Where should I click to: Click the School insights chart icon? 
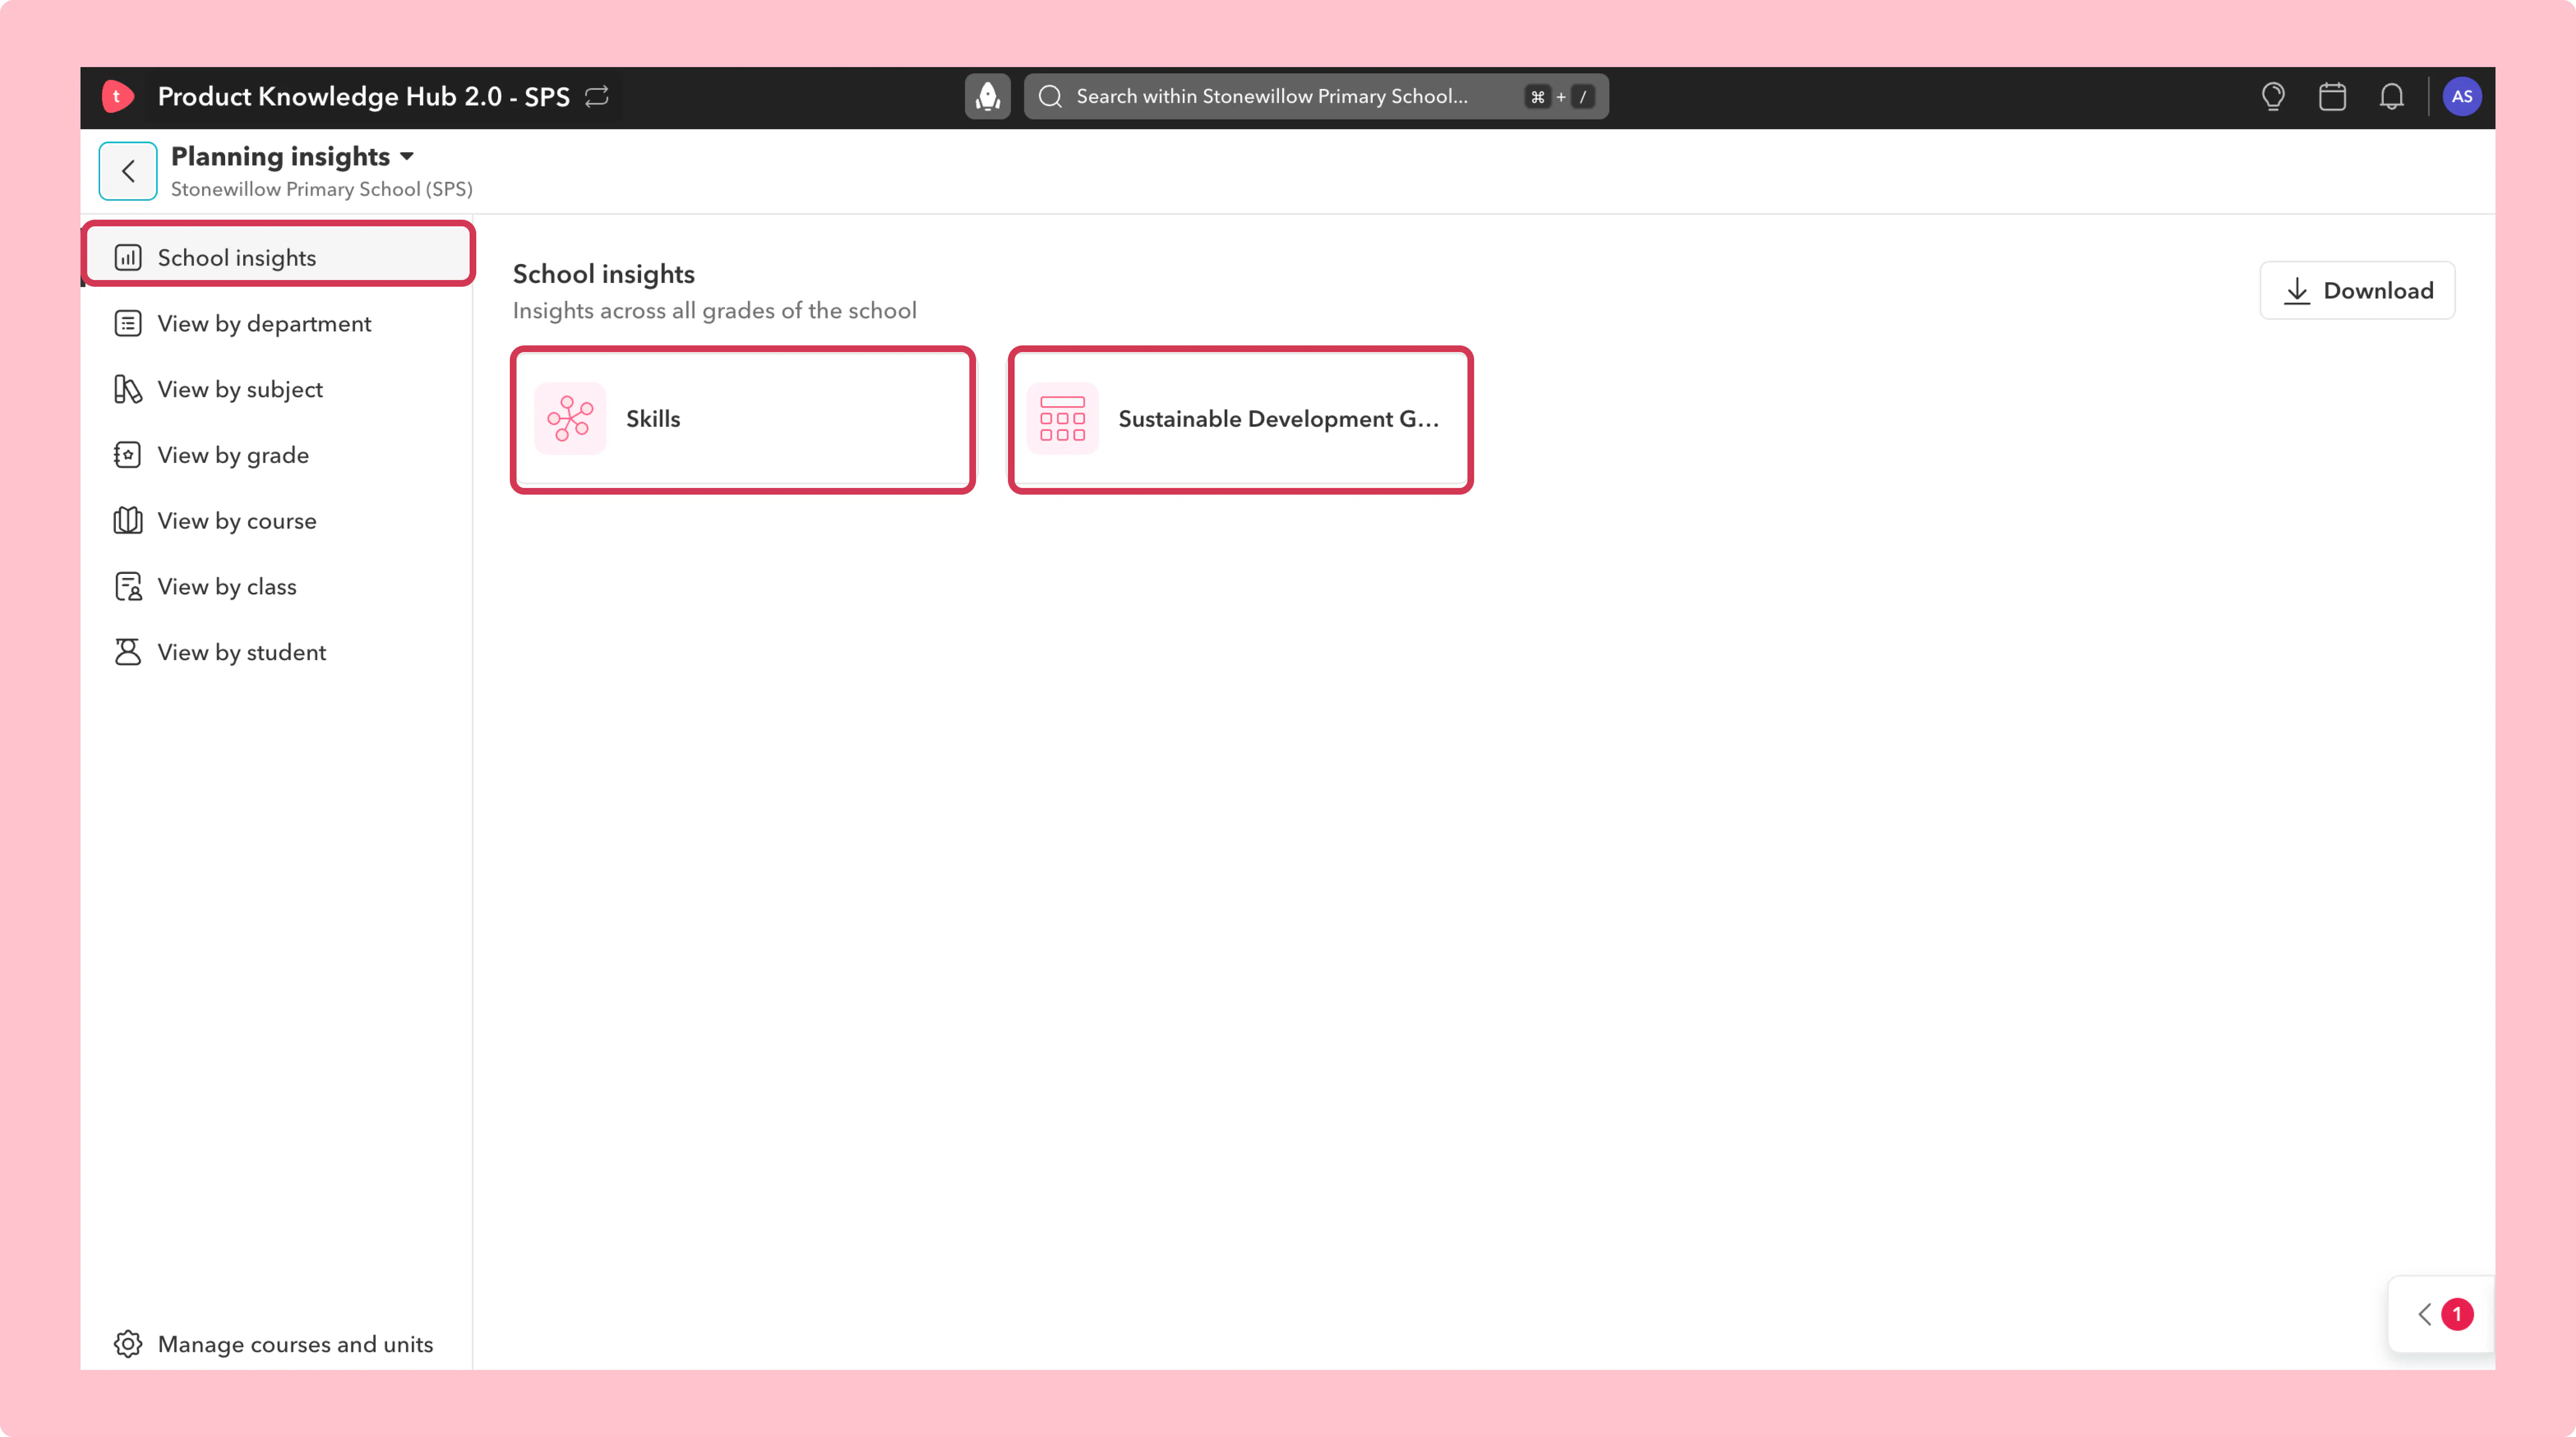point(128,257)
